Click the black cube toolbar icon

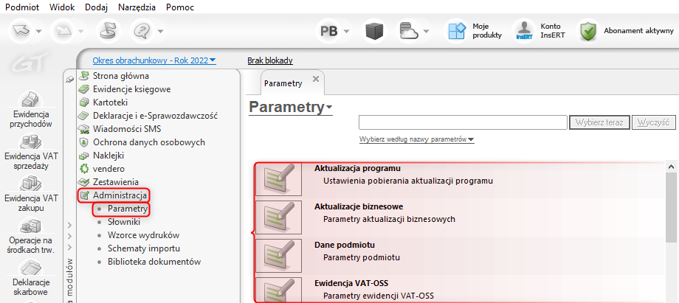376,31
